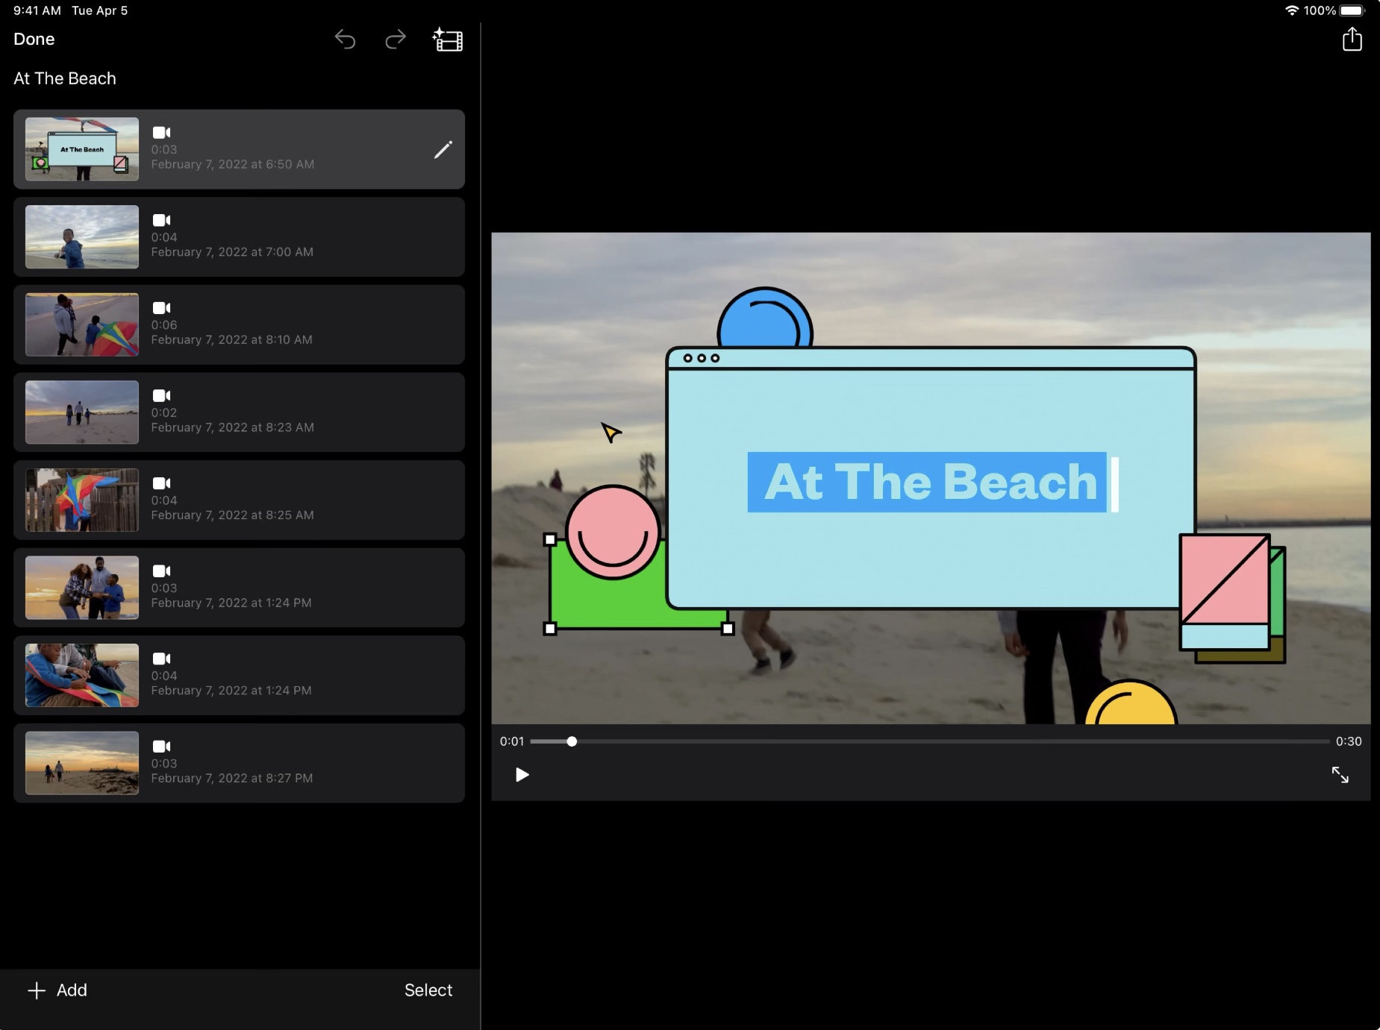Screen dimensions: 1380x1030
Task: Choose the 0:02 clip from 8:23 AM
Action: click(239, 412)
